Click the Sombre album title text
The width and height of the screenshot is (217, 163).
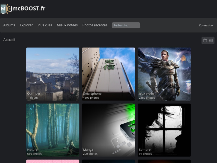(145, 150)
